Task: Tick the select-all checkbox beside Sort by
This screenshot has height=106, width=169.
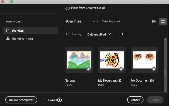Action: [x=68, y=34]
